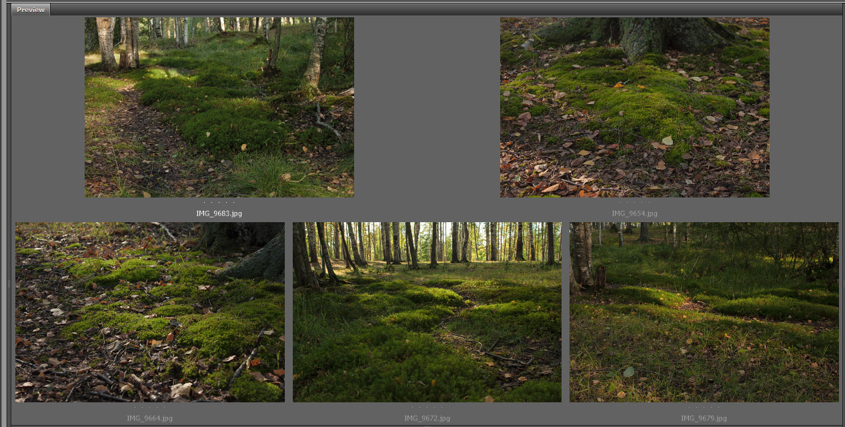Click the IMG_9654.jpg preview image
Viewport: 845px width, 427px height.
pos(635,107)
